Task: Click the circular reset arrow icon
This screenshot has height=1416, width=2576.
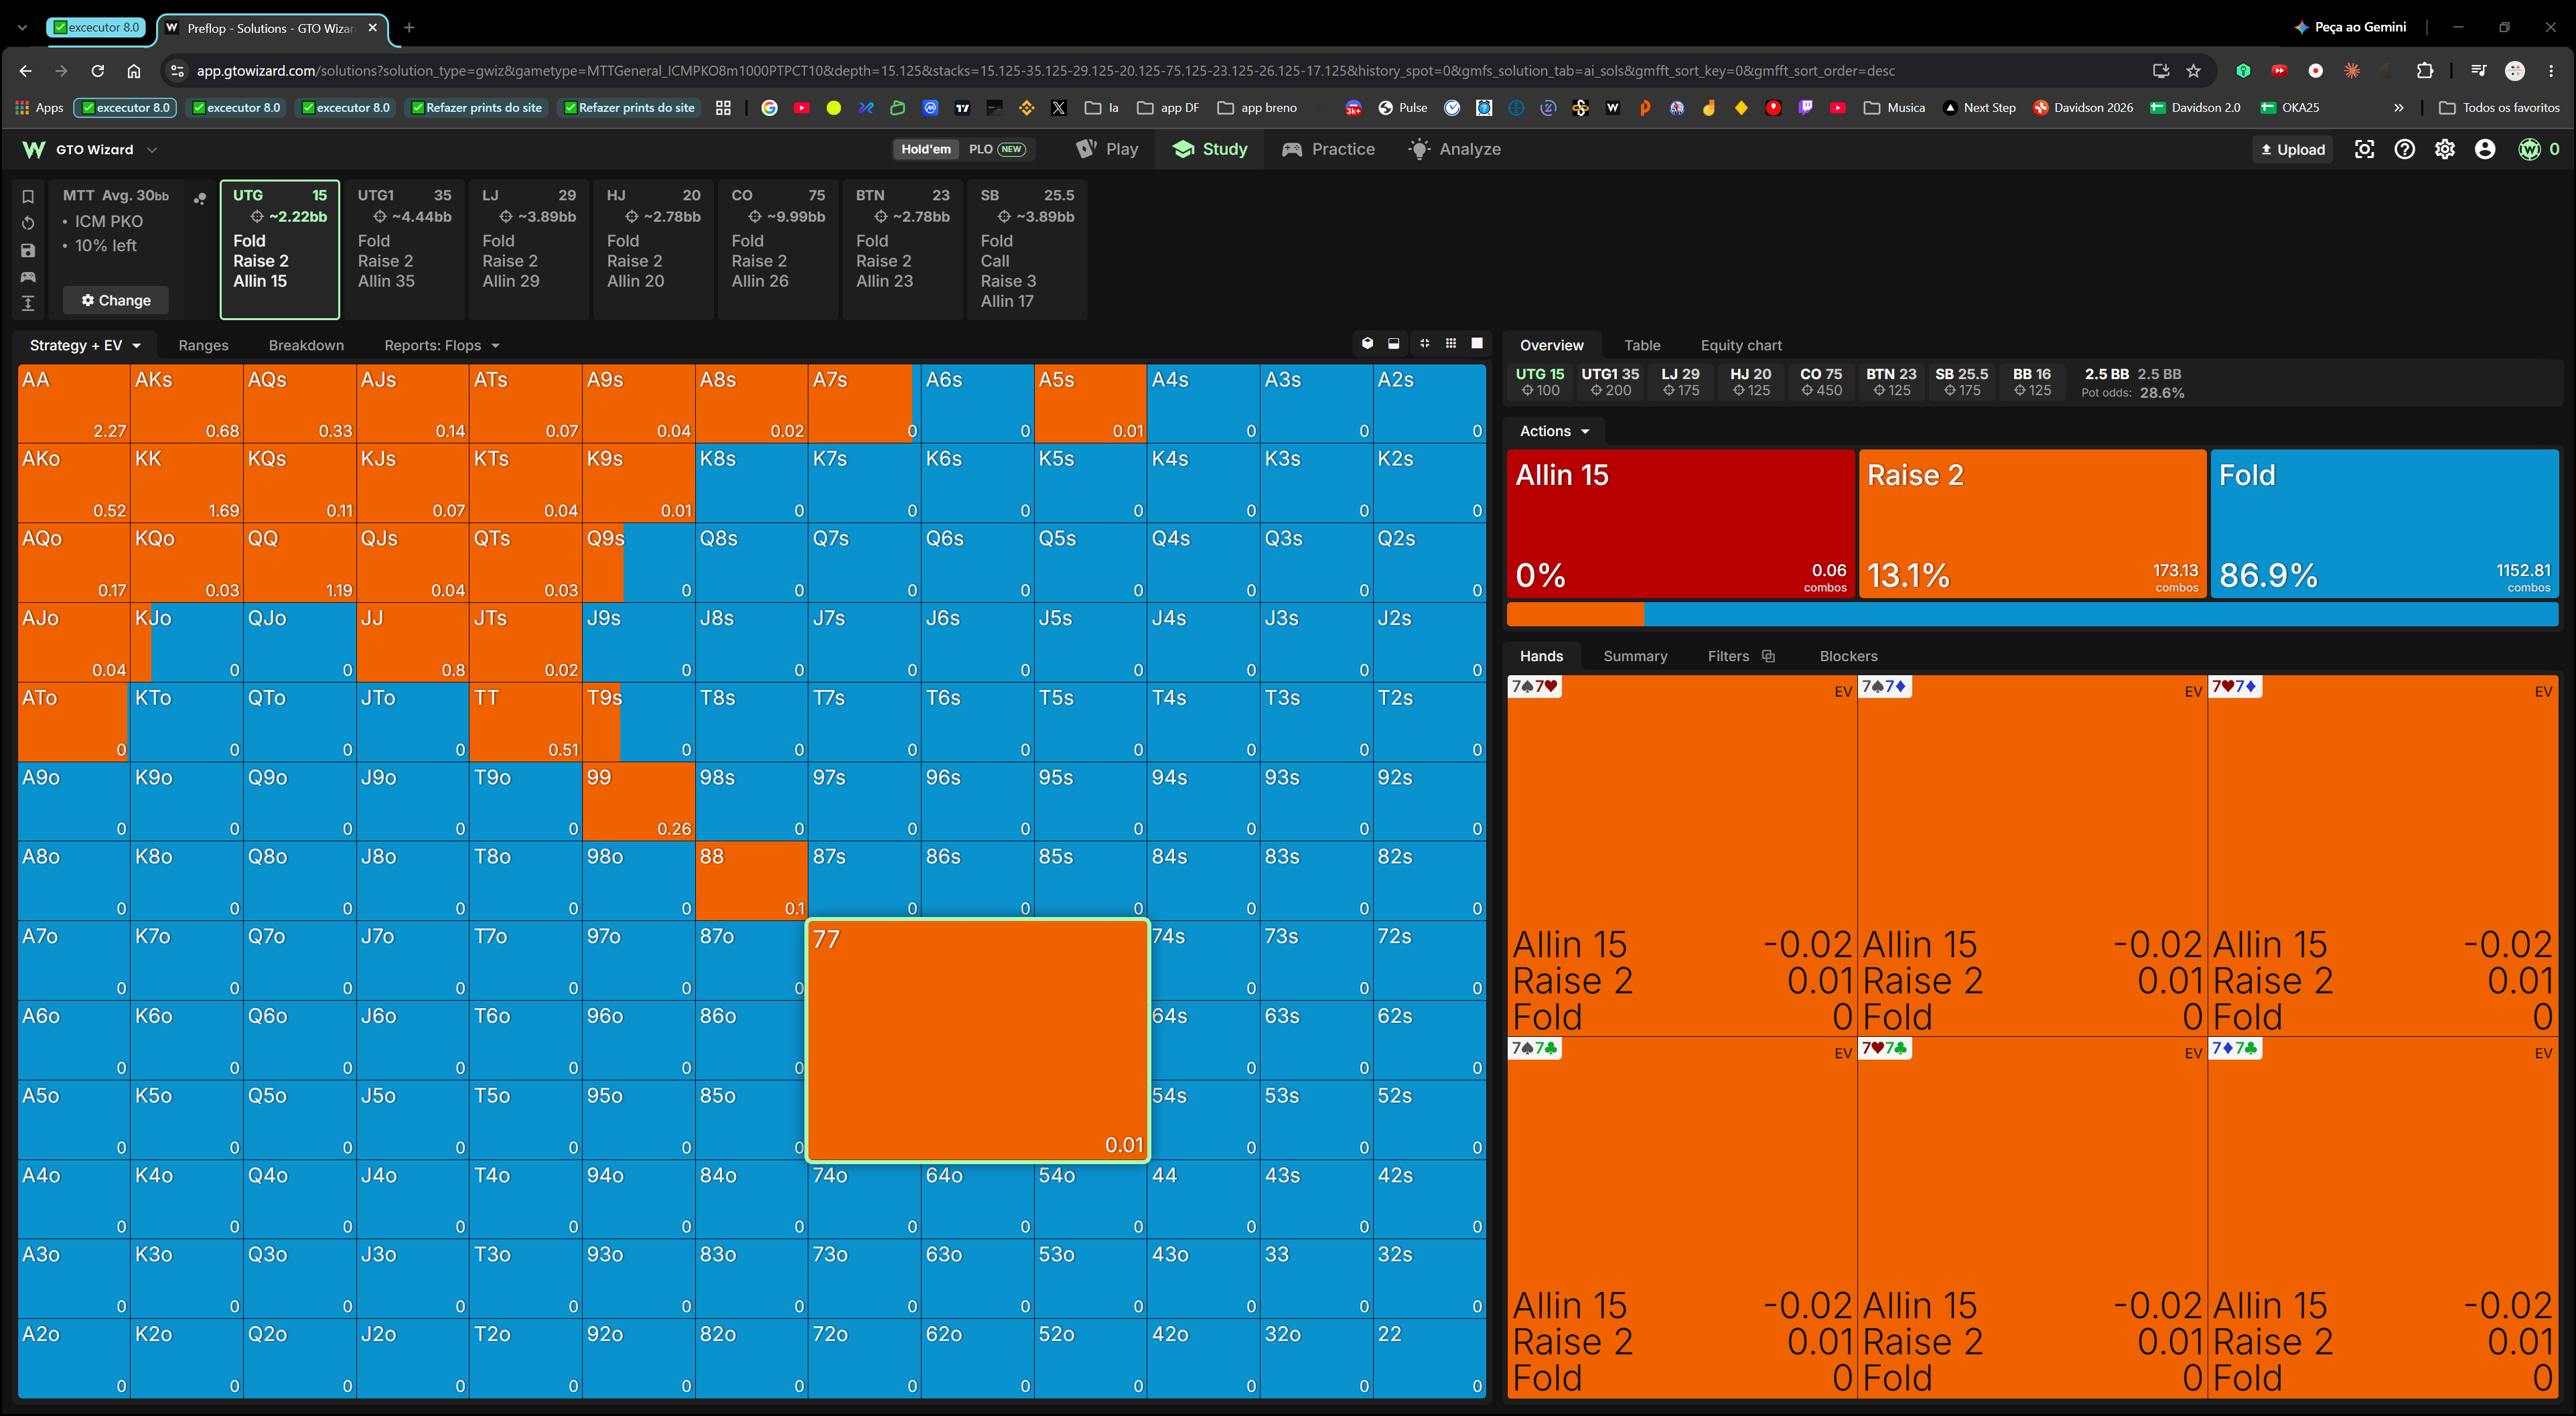Action: point(28,223)
